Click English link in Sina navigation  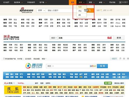(x=118, y=26)
